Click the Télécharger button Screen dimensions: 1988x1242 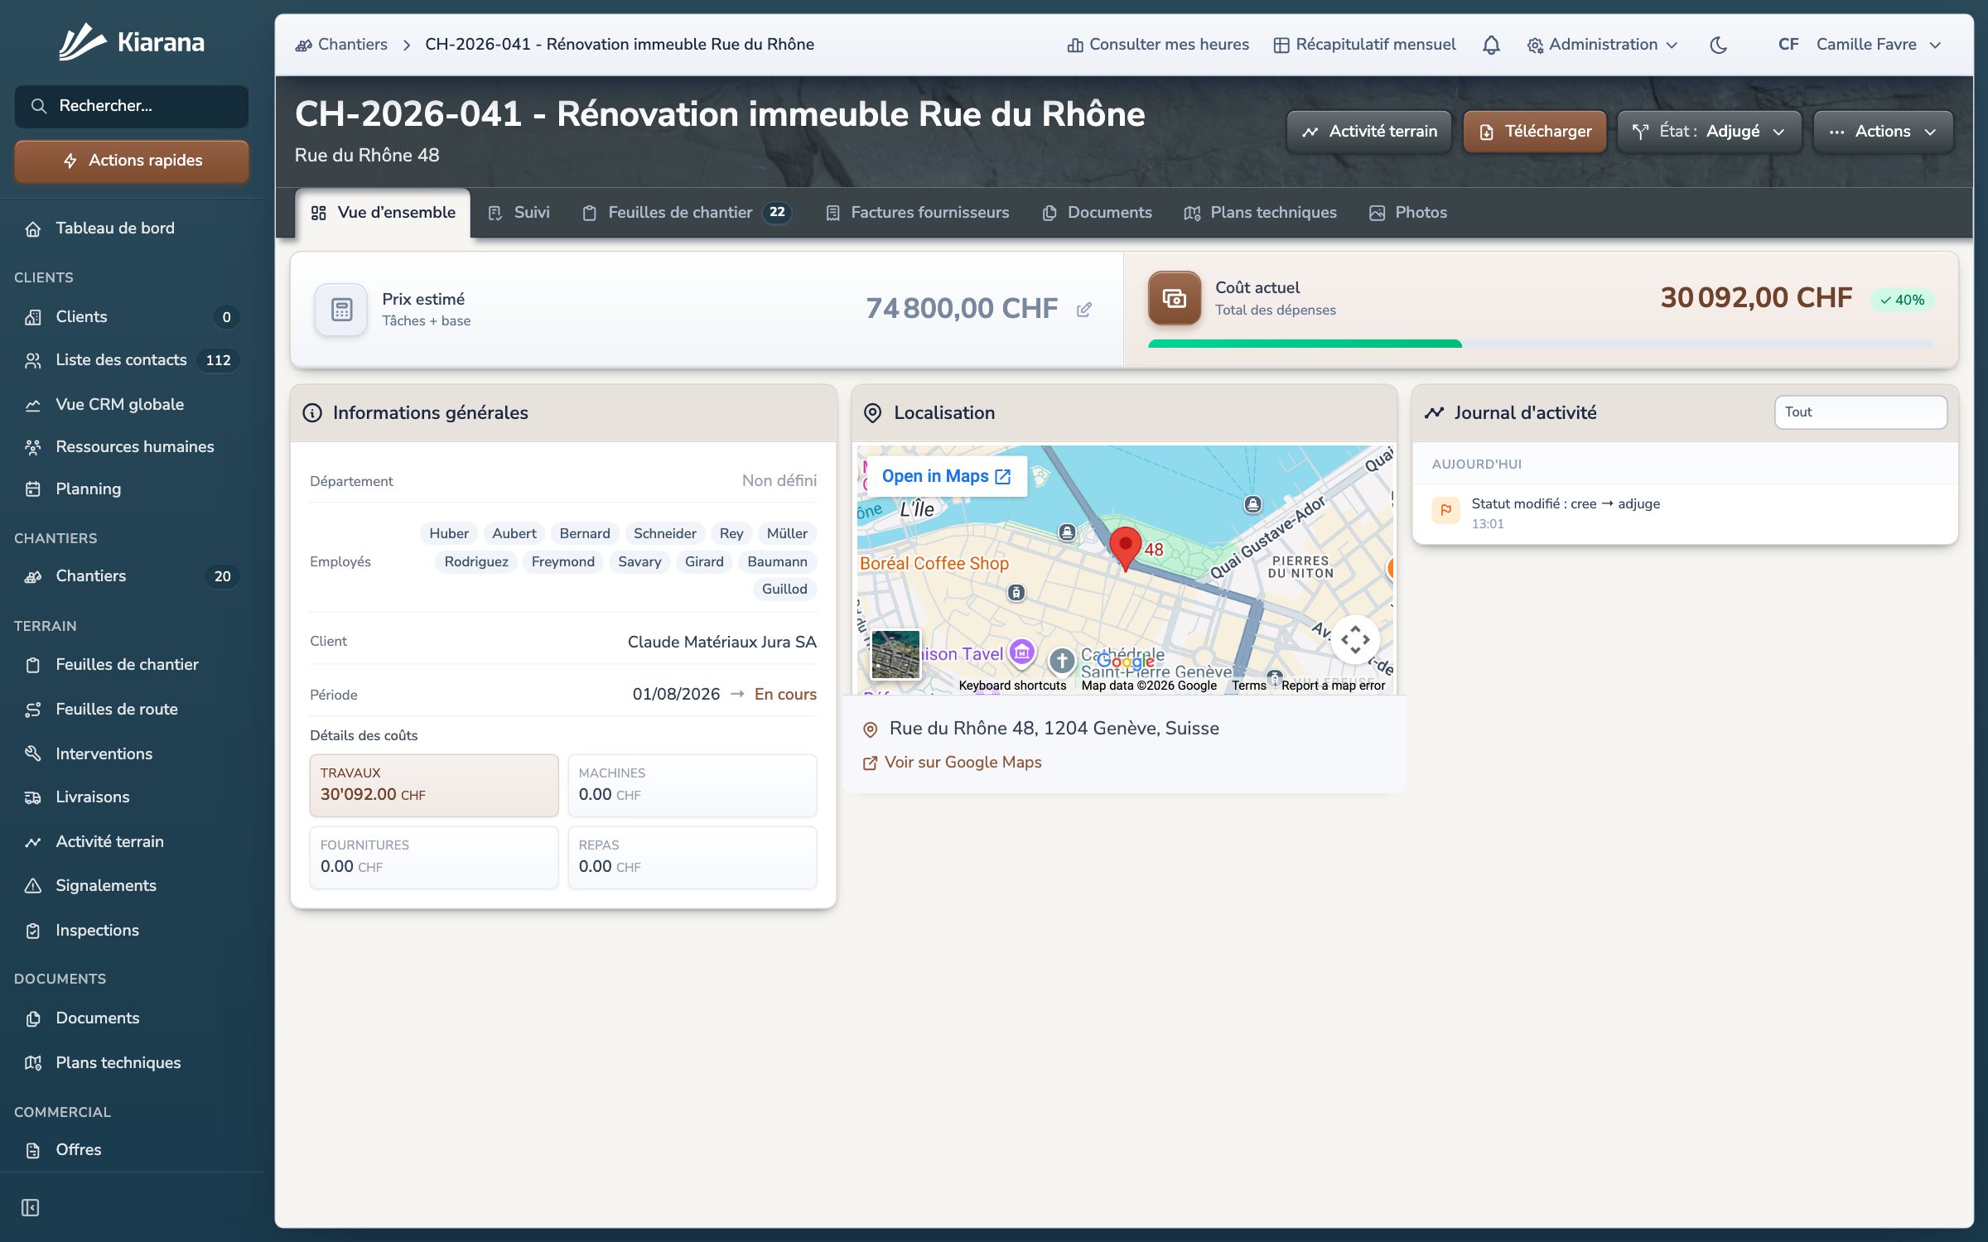click(x=1535, y=131)
